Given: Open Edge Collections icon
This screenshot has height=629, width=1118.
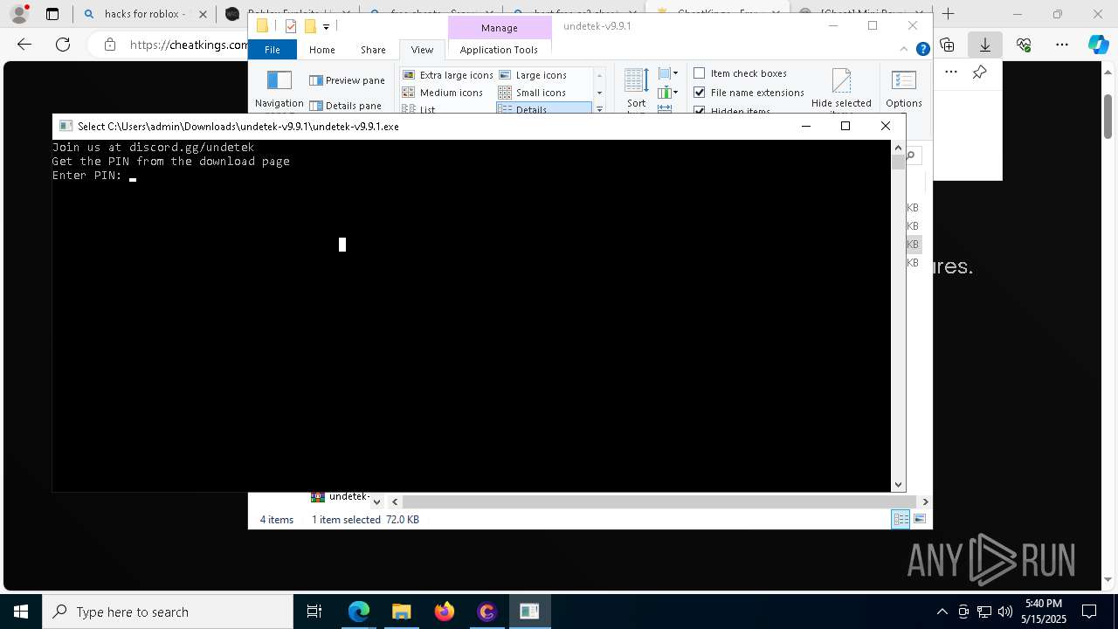Looking at the screenshot, I should tap(947, 45).
